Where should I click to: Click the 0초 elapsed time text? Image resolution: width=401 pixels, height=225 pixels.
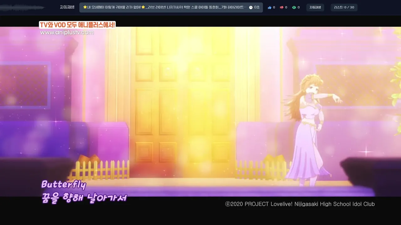click(x=257, y=7)
